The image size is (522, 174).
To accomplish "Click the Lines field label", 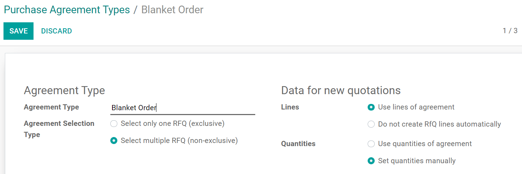I will [290, 107].
